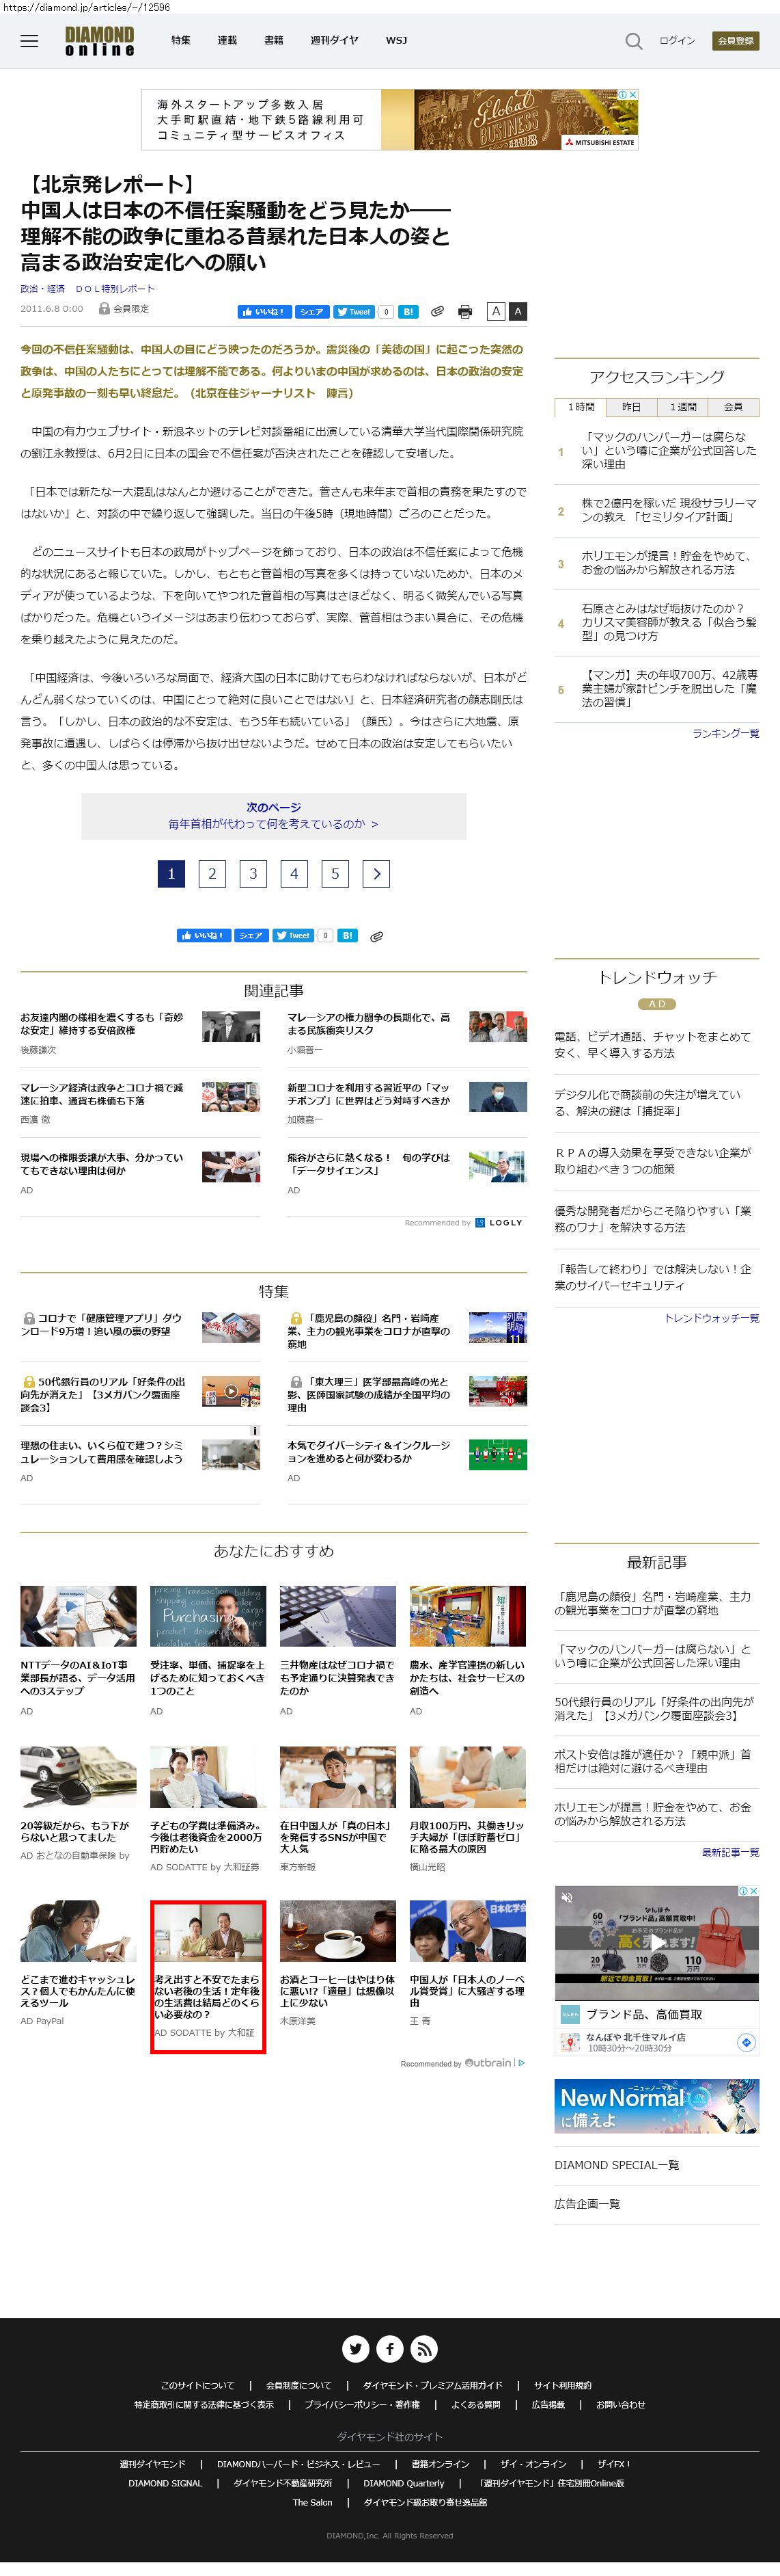
Task: Click the 会員登録 button
Action: 736,41
